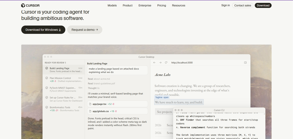Click the Tagline span label
This screenshot has width=293, height=139.
[162, 97]
